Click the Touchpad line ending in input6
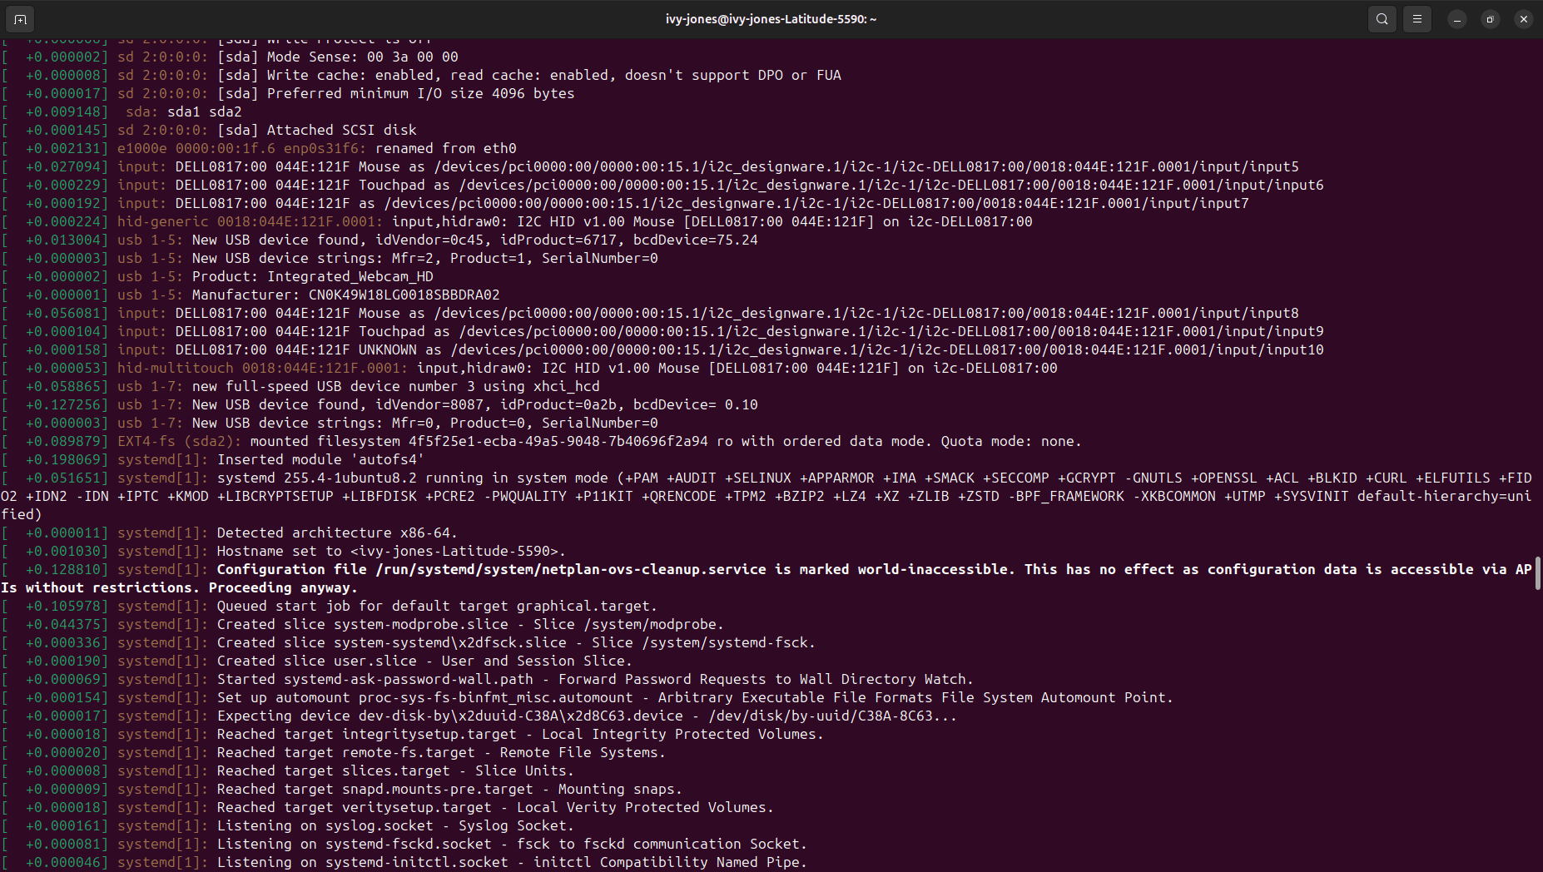Image resolution: width=1543 pixels, height=872 pixels. (662, 185)
